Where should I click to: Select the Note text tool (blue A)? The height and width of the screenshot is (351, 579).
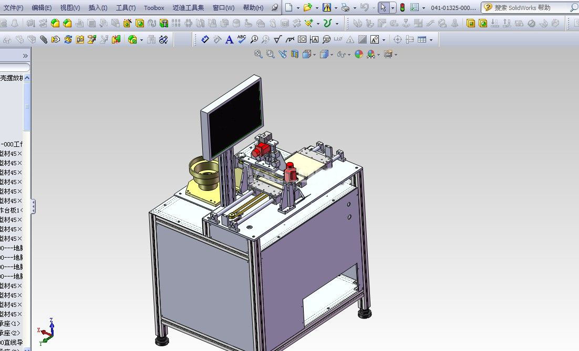[x=229, y=39]
